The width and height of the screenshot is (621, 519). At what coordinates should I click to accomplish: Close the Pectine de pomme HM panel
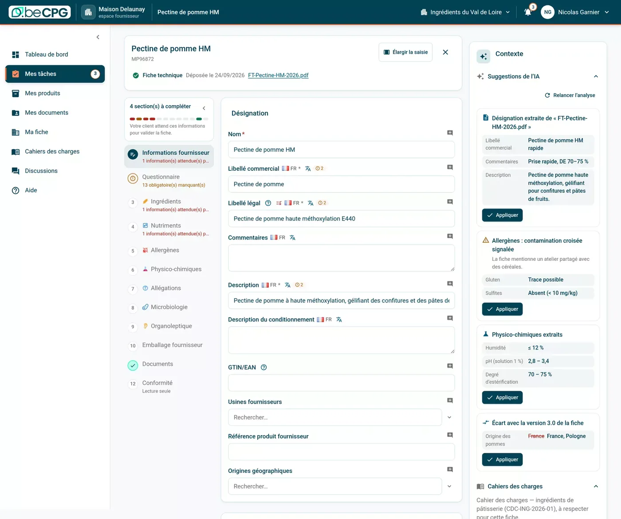point(445,52)
